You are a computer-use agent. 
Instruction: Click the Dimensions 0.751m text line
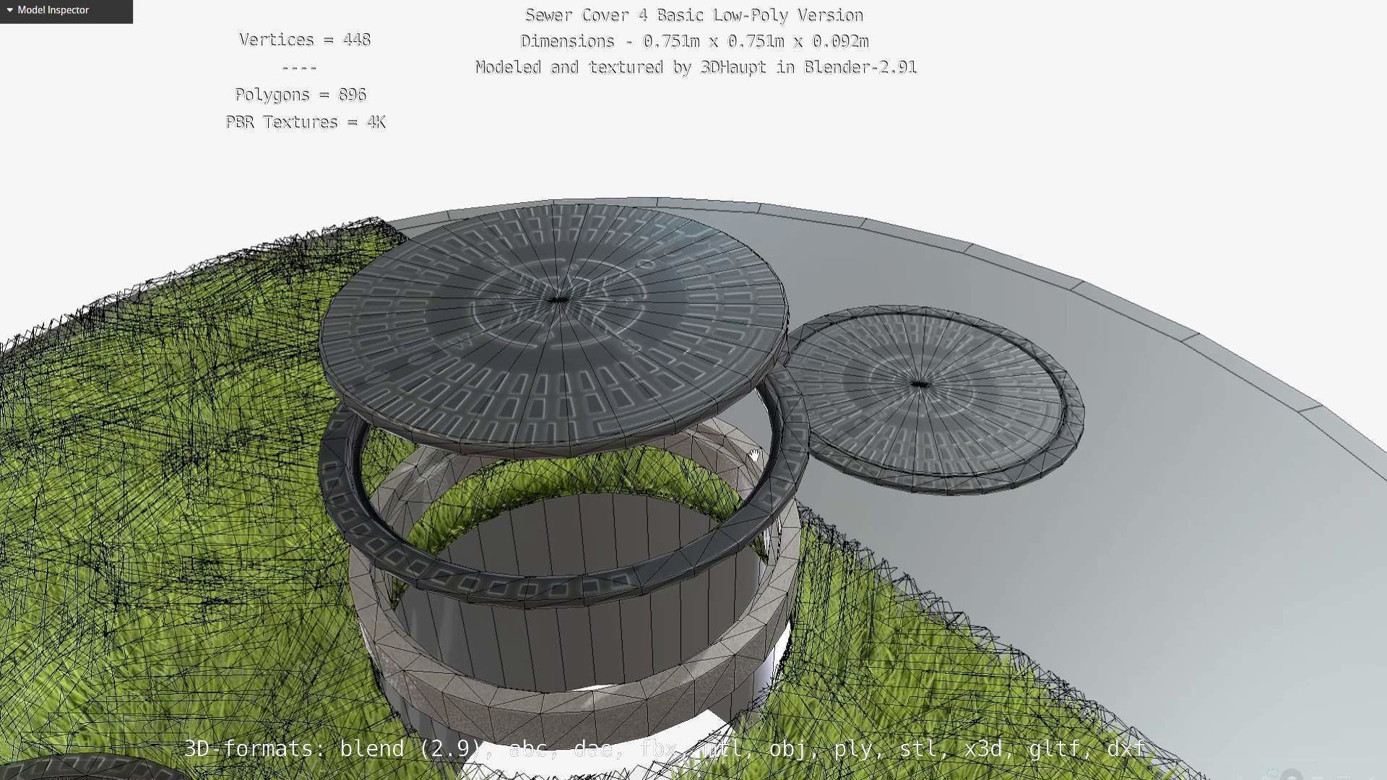694,42
